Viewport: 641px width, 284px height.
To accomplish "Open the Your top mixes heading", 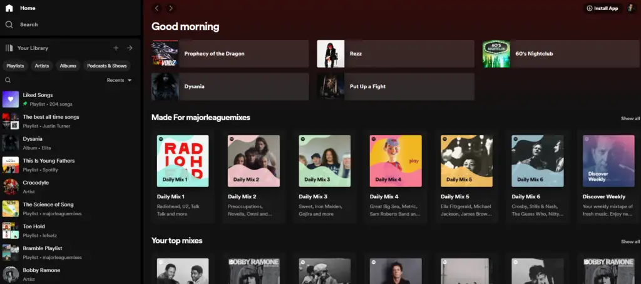I will pos(177,241).
